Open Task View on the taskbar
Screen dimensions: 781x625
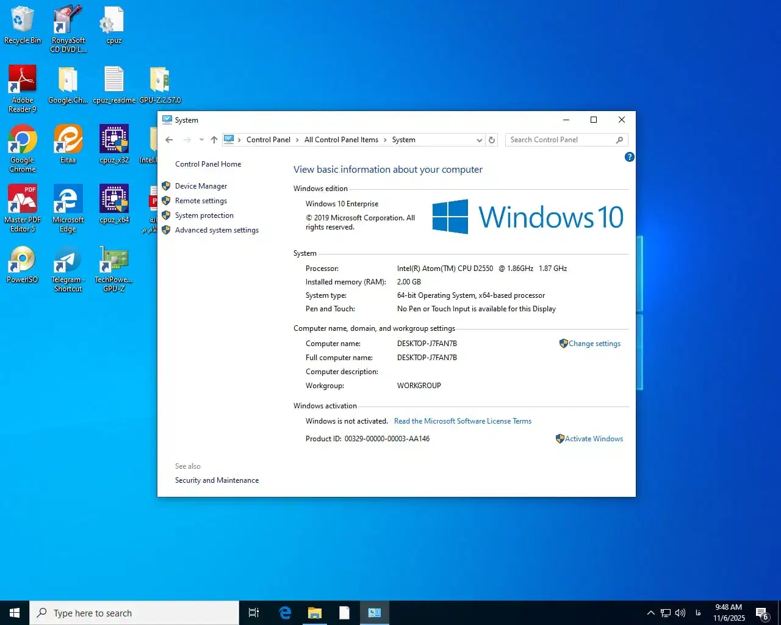(x=254, y=613)
